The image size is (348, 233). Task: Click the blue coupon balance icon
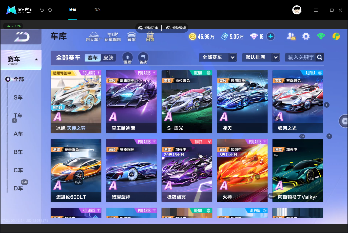(x=224, y=37)
